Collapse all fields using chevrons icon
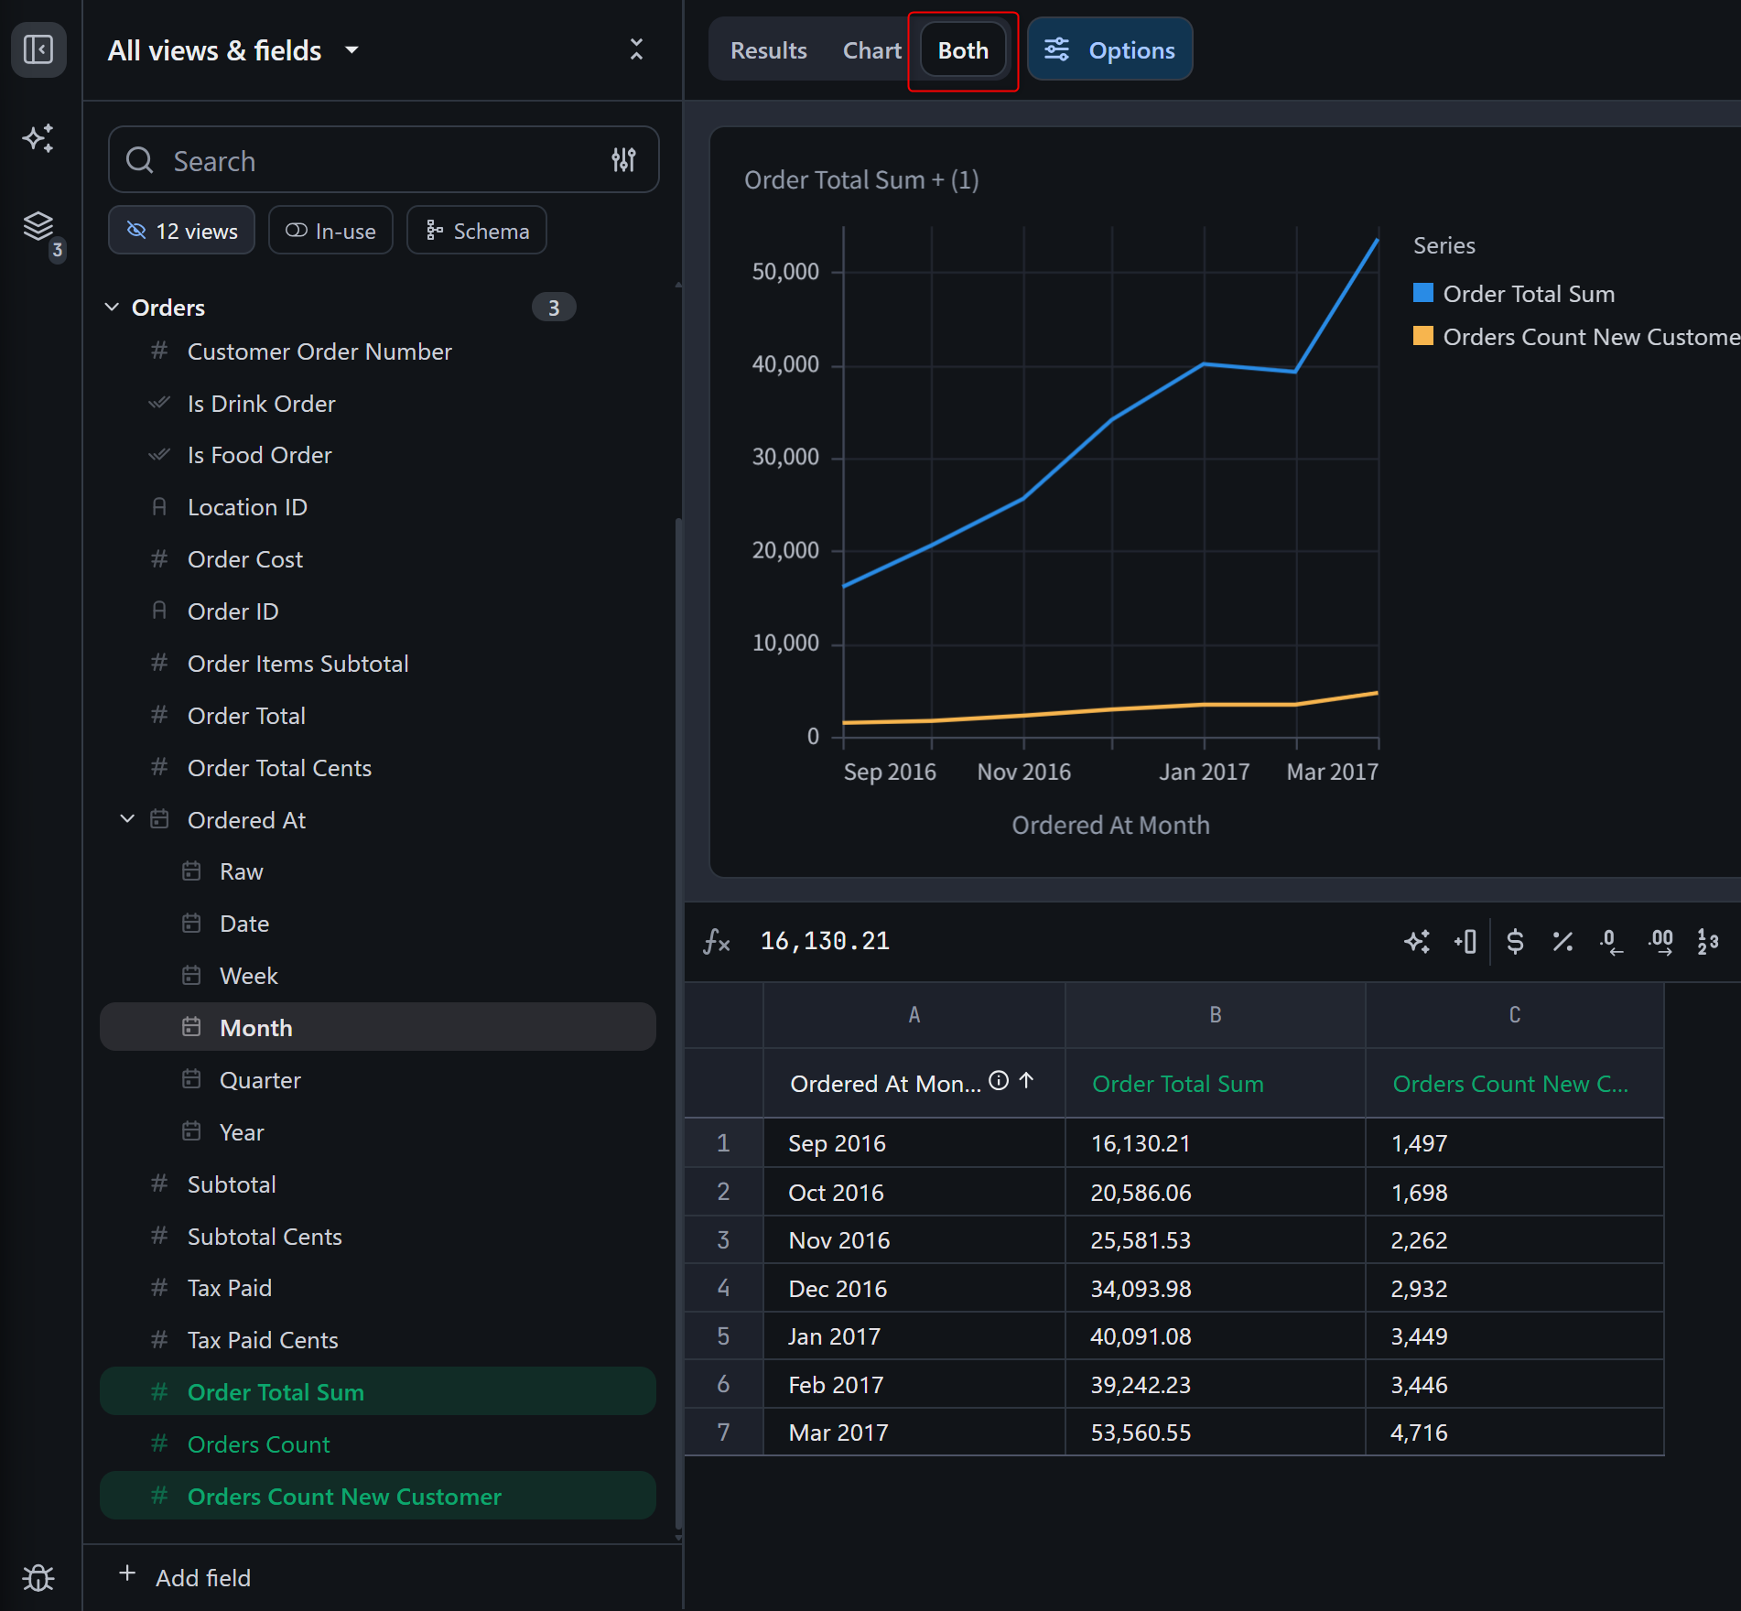1741x1611 pixels. click(636, 49)
